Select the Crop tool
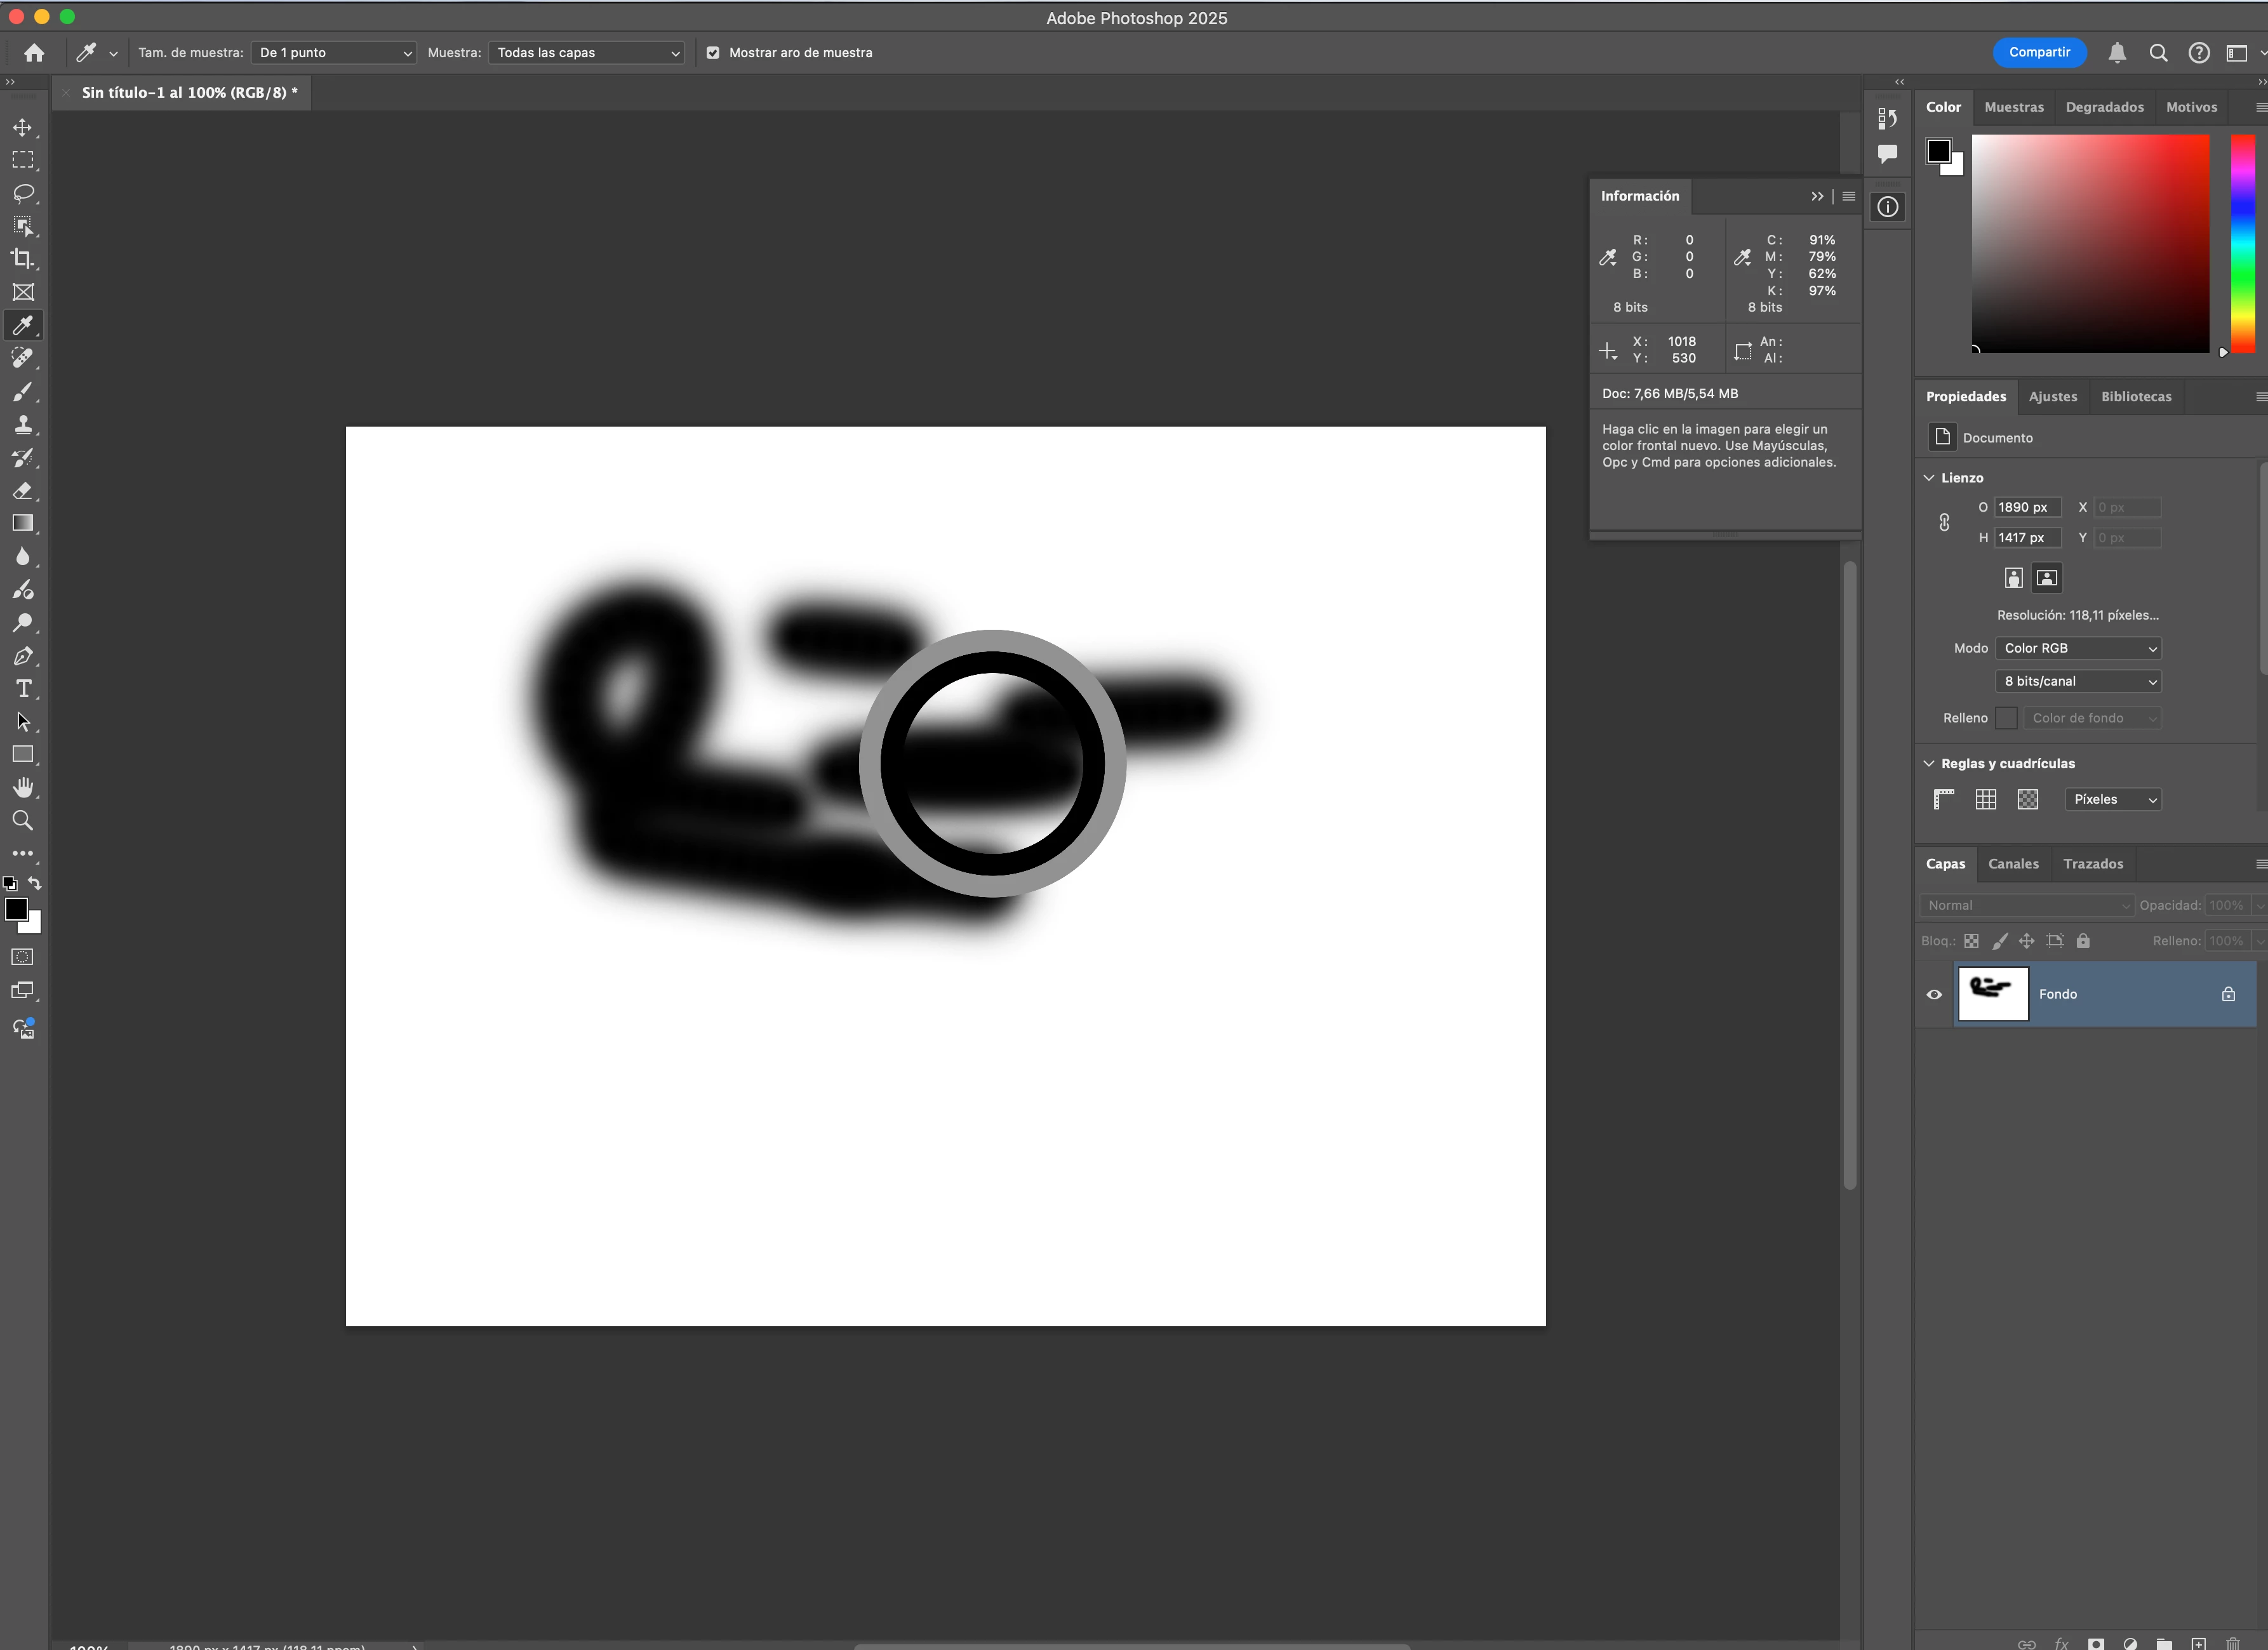2268x1650 pixels. pos(23,259)
